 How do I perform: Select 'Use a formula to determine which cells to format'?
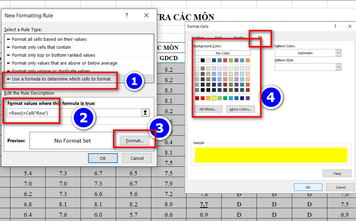coord(61,79)
